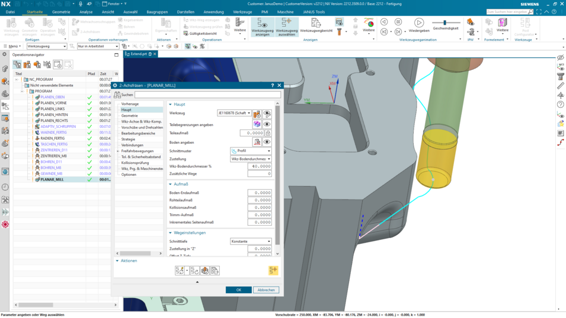
Task: Select ADAPTIV_SCHRUPPEN operation
Action: pos(57,127)
